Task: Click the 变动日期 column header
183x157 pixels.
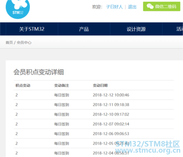Action: (x=100, y=85)
